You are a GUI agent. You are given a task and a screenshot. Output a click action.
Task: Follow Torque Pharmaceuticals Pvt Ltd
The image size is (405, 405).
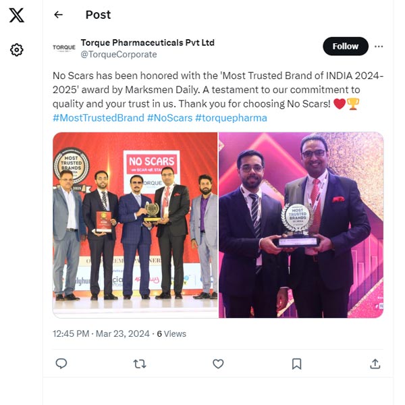(x=346, y=46)
